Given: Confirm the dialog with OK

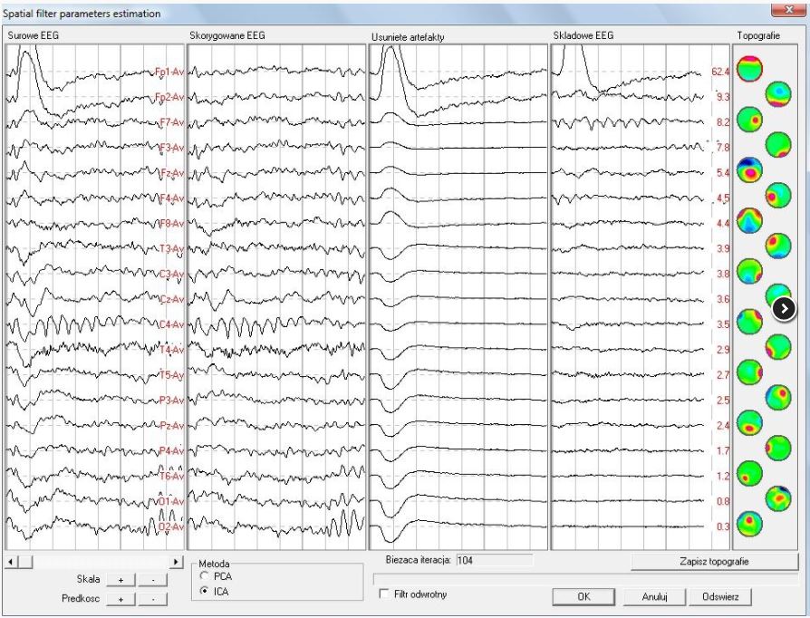Looking at the screenshot, I should pyautogui.click(x=583, y=597).
